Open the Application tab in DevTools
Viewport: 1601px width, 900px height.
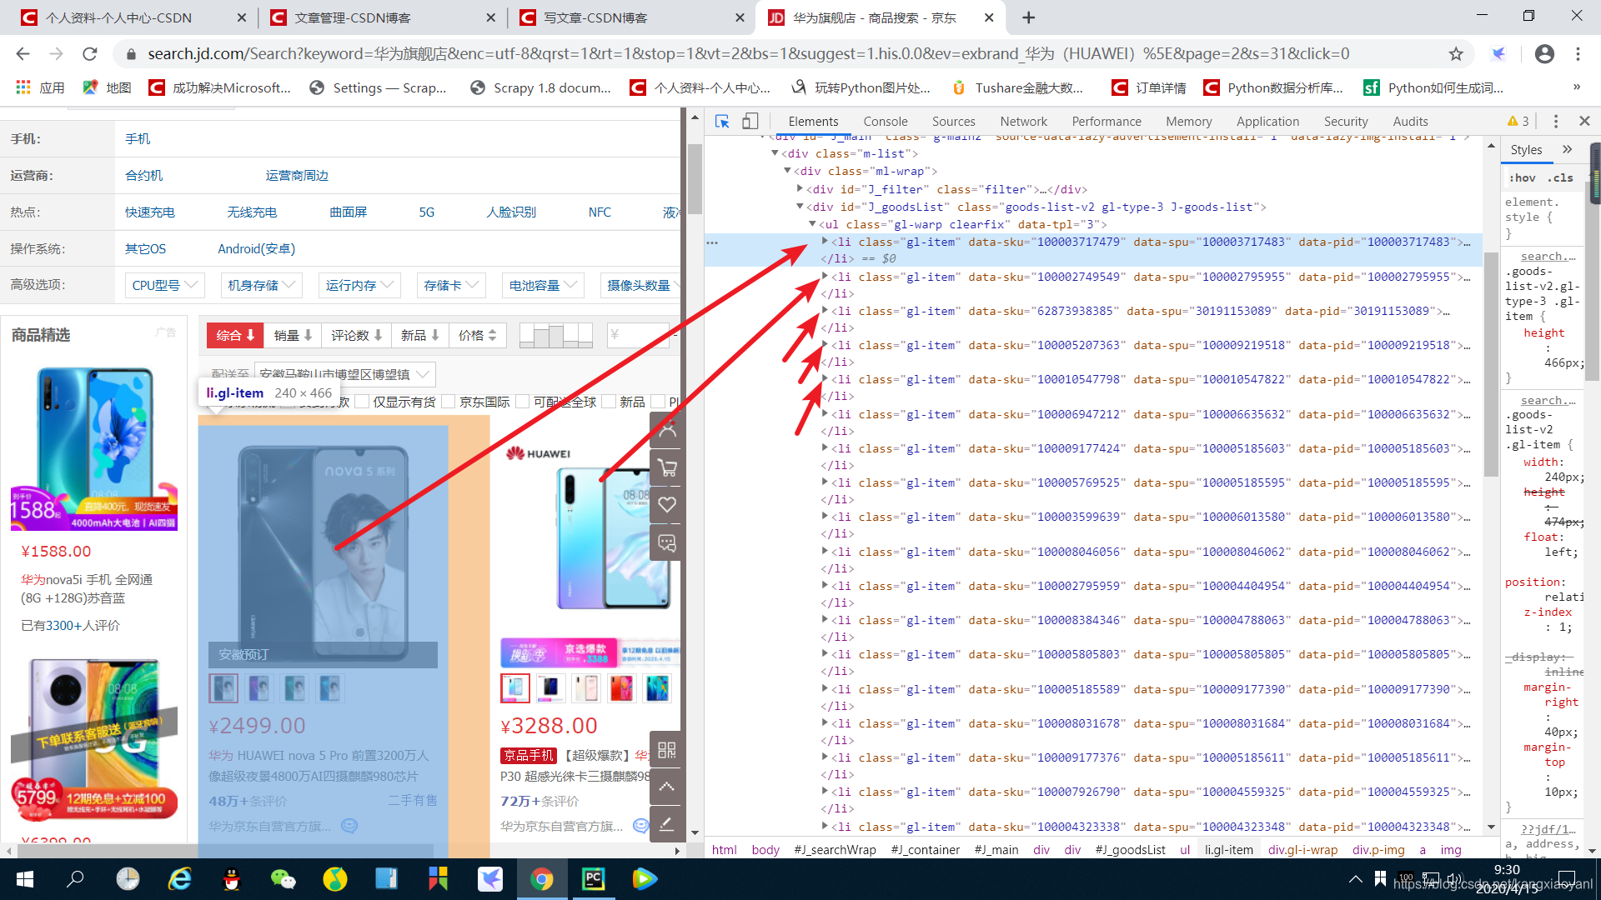[1267, 122]
